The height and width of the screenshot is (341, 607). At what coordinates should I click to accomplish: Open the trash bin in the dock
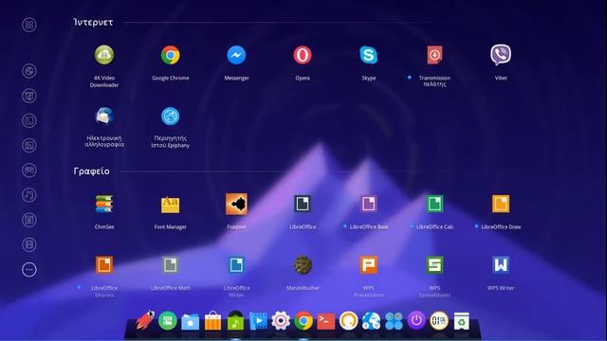pyautogui.click(x=462, y=321)
